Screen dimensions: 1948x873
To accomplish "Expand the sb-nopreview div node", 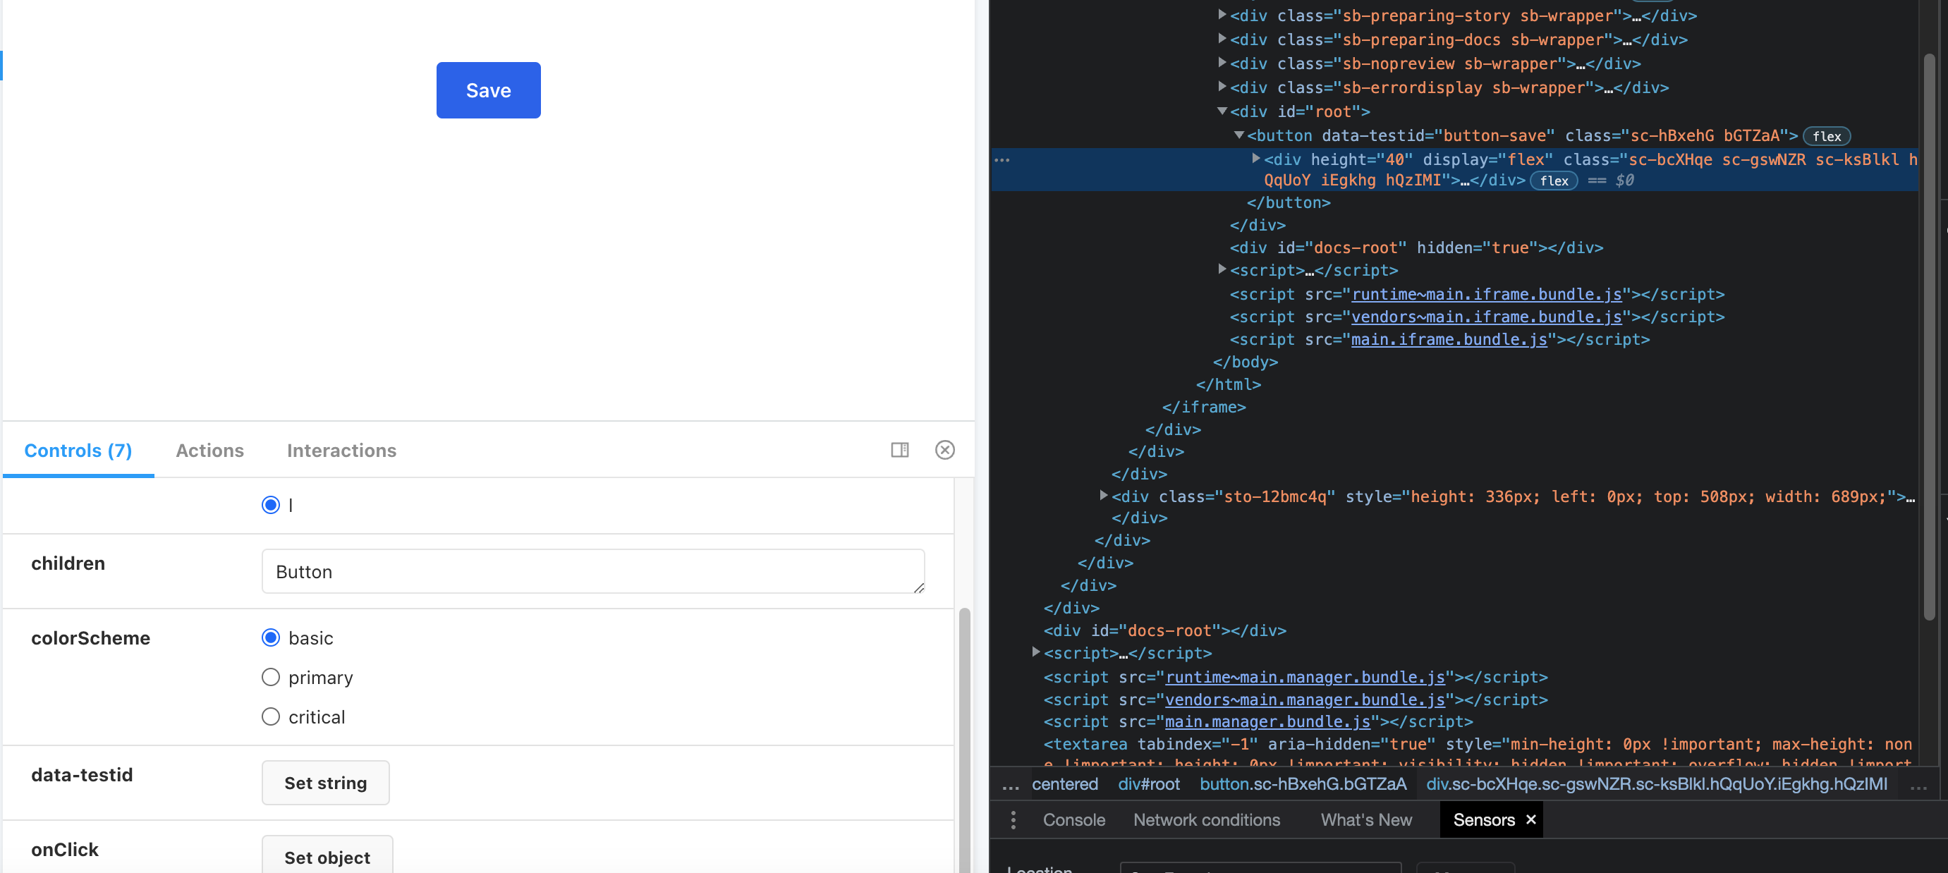I will pos(1222,63).
